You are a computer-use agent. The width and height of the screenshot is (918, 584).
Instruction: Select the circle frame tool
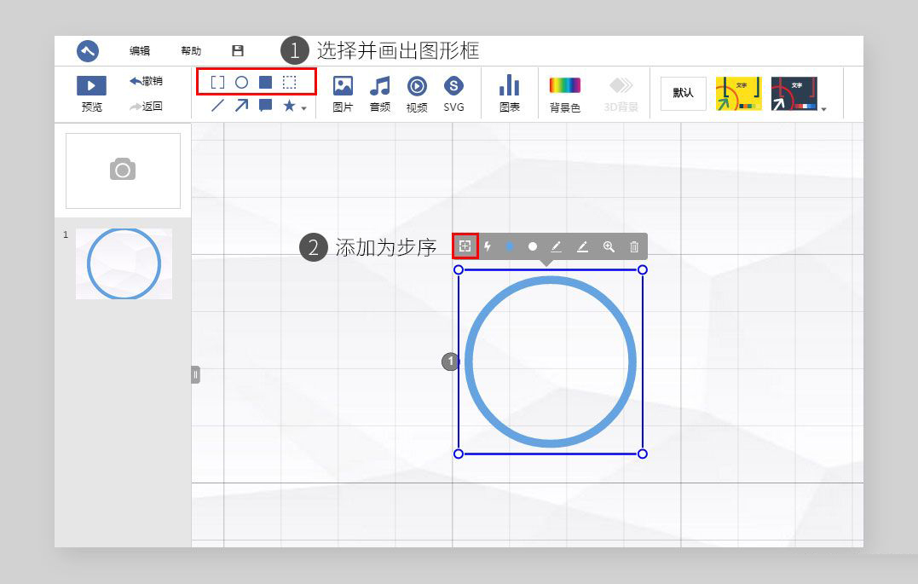tap(241, 82)
